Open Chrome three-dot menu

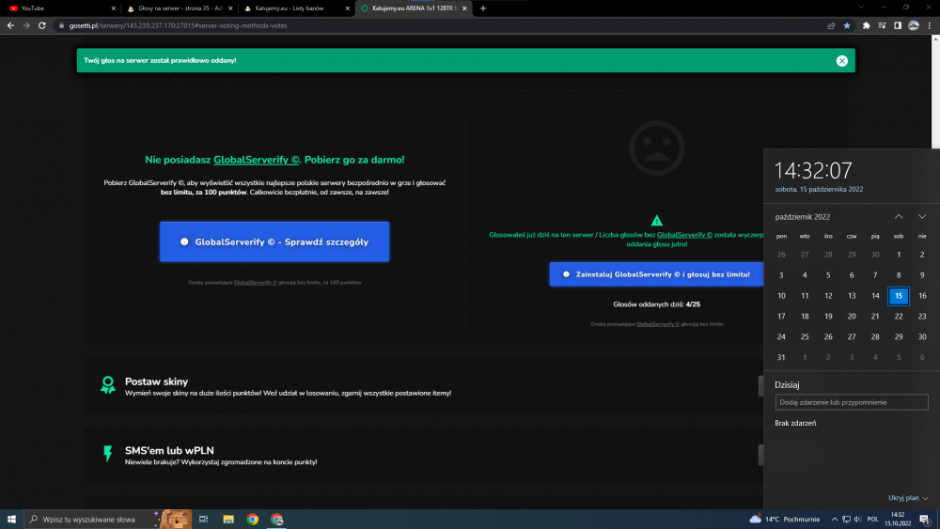(x=930, y=25)
